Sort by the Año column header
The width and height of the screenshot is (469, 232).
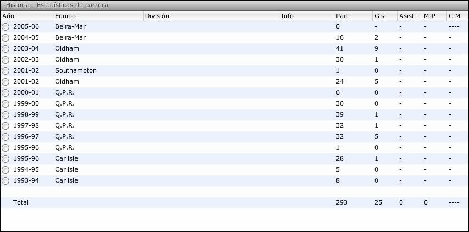click(27, 16)
